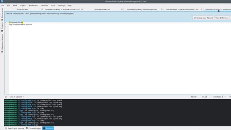This screenshot has width=231, height=130.
Task: Switch to the UserFeedback.conf tab
Action: pos(102,9)
